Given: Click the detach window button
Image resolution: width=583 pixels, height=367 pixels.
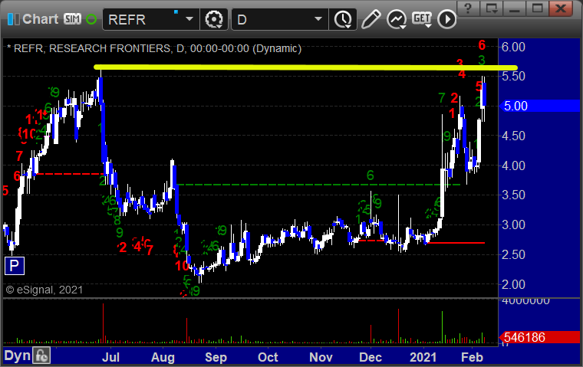Looking at the screenshot, I should point(491,8).
